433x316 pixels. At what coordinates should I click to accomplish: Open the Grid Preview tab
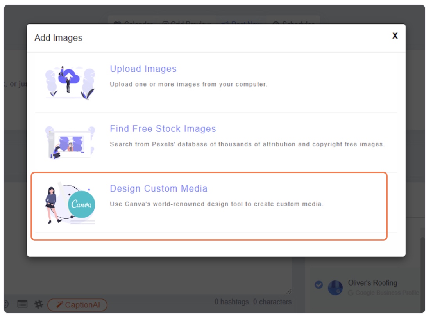186,23
